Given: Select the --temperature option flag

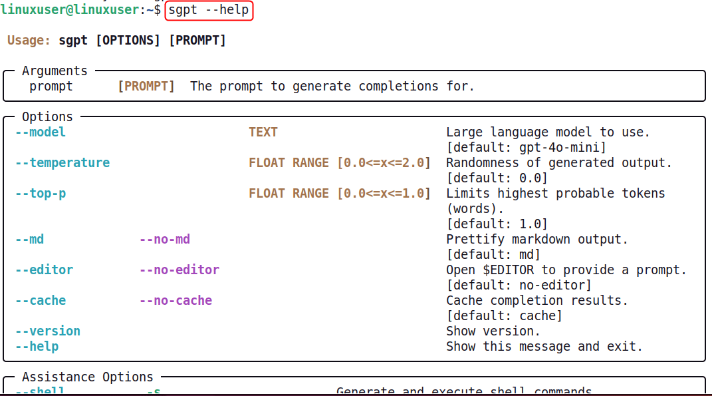Looking at the screenshot, I should coord(62,162).
